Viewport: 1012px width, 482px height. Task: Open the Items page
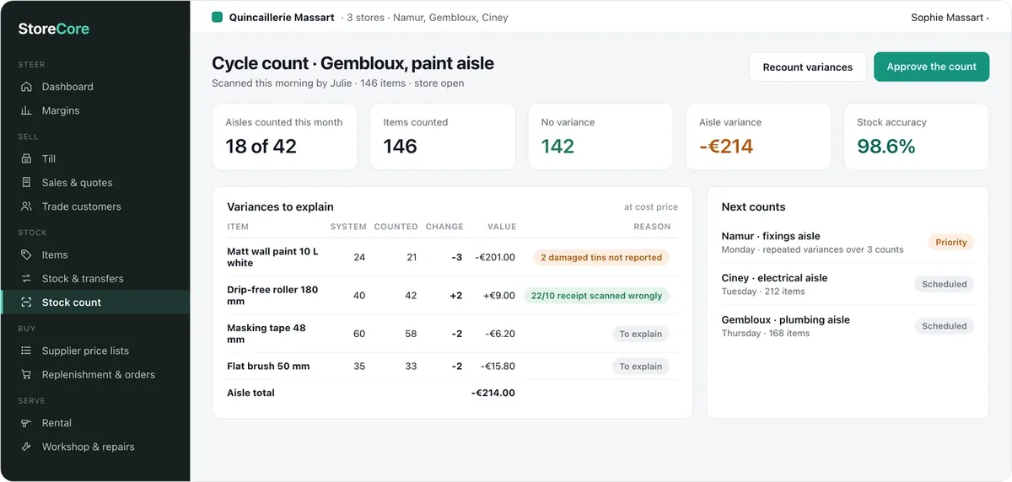click(95, 254)
